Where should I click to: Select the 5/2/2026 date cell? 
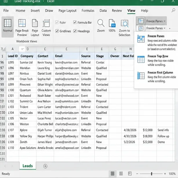click(x=130, y=142)
